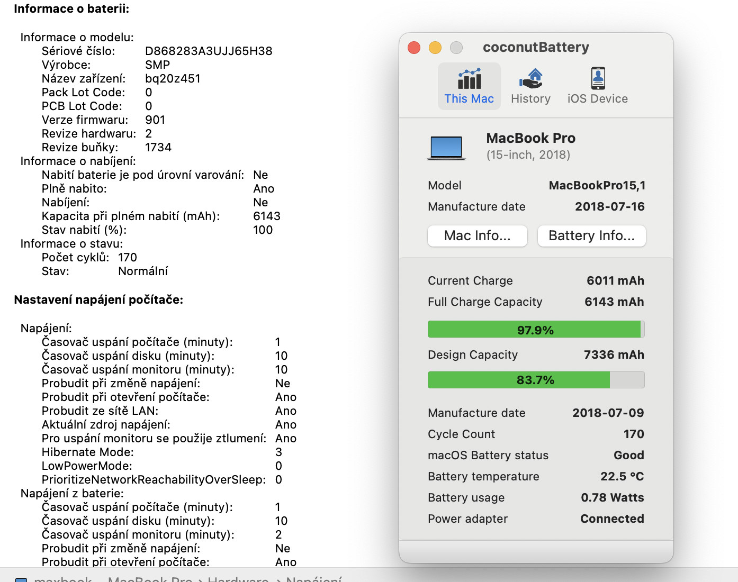Click the battery condition value "Normální"
This screenshot has width=738, height=582.
pos(143,271)
